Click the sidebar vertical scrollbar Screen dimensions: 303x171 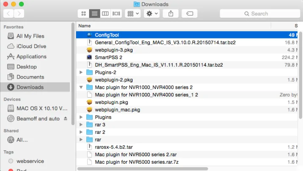click(73, 74)
